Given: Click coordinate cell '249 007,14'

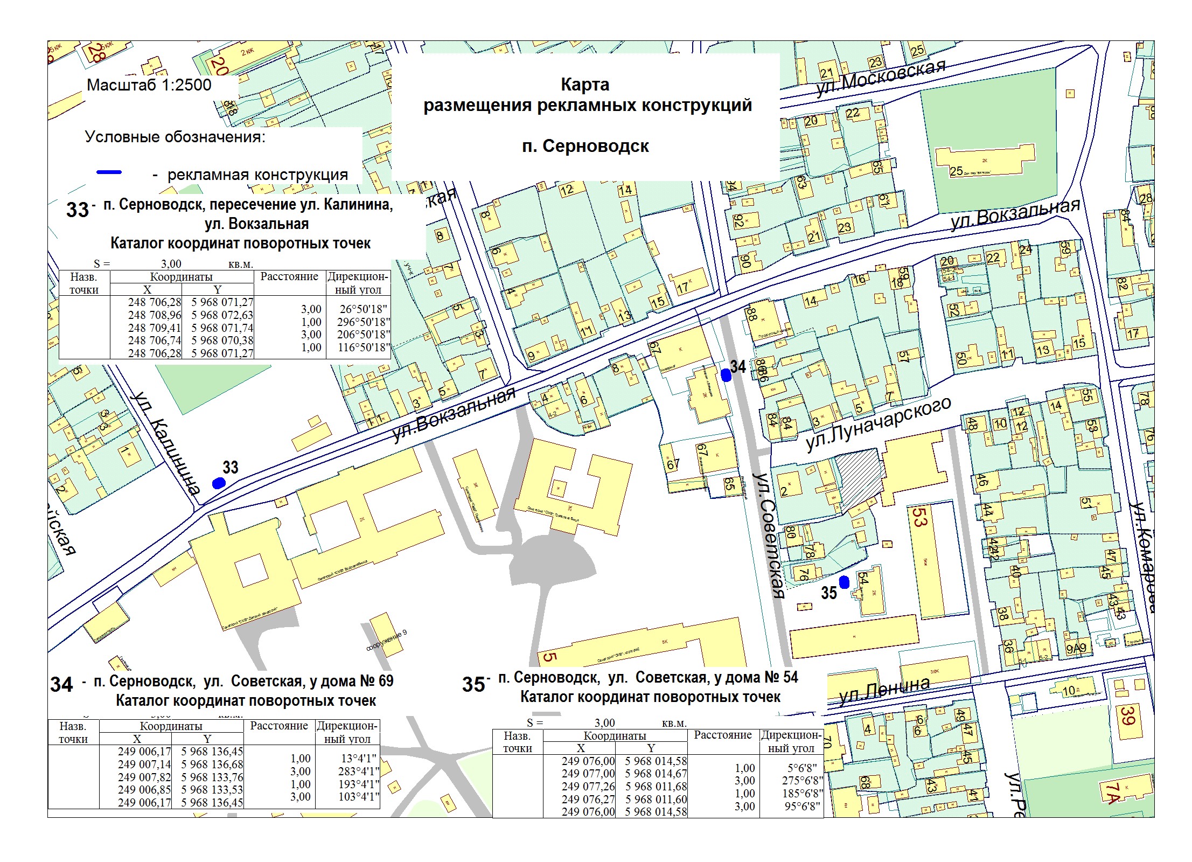Looking at the screenshot, I should [144, 764].
